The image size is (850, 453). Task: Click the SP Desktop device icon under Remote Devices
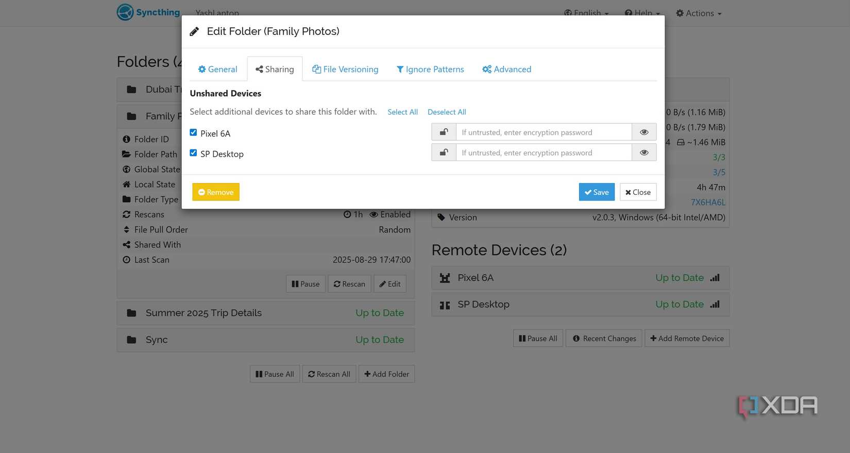point(445,305)
